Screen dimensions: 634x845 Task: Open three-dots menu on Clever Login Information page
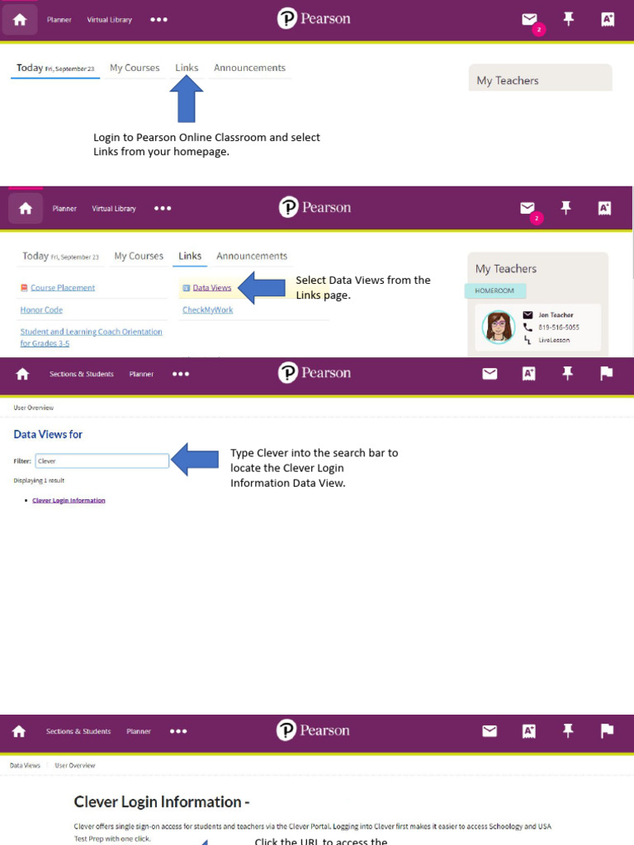[x=178, y=731]
